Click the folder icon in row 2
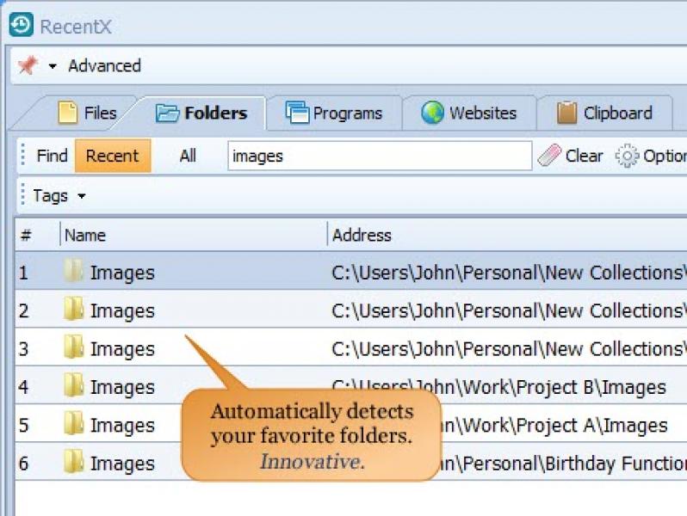Screen dimensions: 687x516 pyautogui.click(x=73, y=308)
